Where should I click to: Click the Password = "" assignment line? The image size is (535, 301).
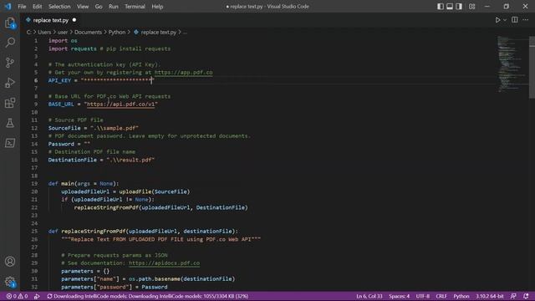69,144
